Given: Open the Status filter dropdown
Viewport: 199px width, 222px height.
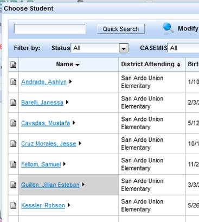Looking at the screenshot, I should (100, 48).
